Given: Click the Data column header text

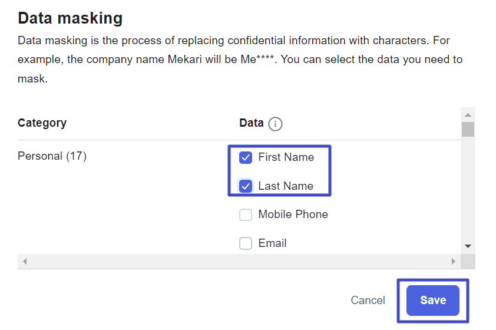Looking at the screenshot, I should [x=251, y=123].
